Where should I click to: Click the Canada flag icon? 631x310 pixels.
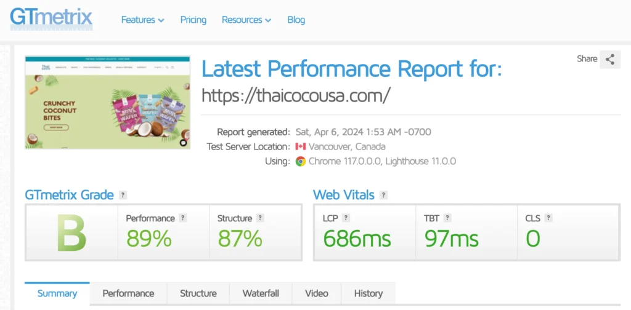pyautogui.click(x=301, y=146)
